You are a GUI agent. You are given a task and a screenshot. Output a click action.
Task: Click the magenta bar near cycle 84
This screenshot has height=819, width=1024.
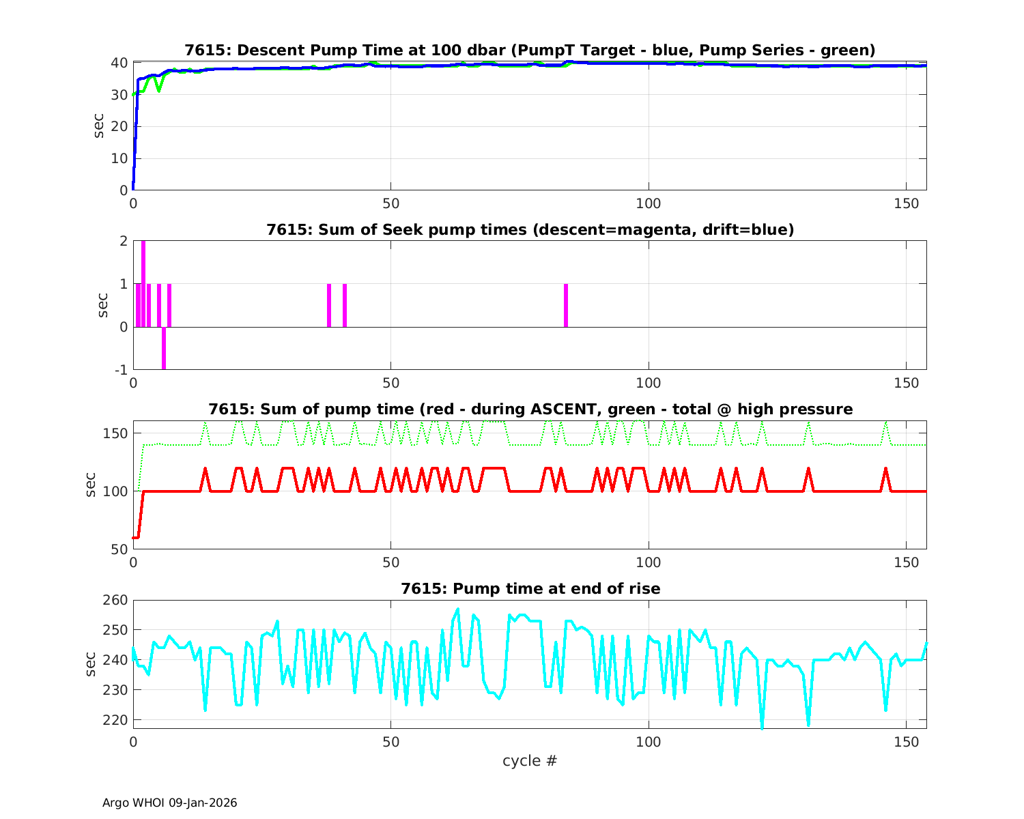coord(566,305)
